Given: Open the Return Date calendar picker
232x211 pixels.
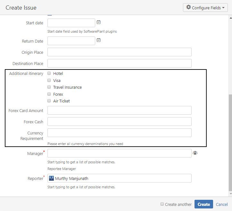Looking at the screenshot, I should pyautogui.click(x=99, y=40).
